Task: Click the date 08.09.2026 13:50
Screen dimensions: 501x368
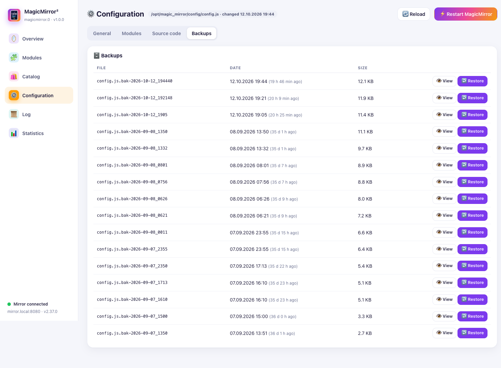Action: click(249, 132)
